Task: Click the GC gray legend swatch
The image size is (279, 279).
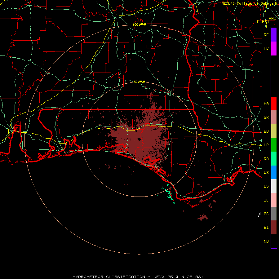Action: [274, 214]
